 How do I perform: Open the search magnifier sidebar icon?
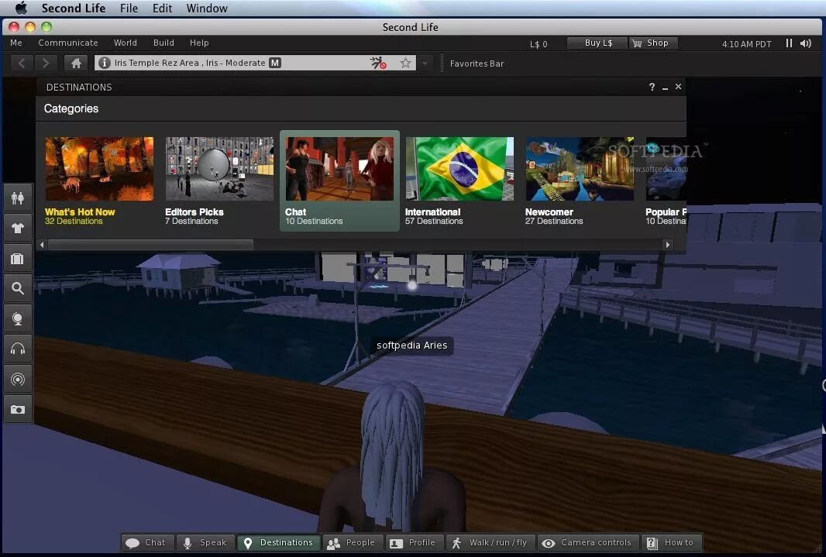tap(18, 288)
